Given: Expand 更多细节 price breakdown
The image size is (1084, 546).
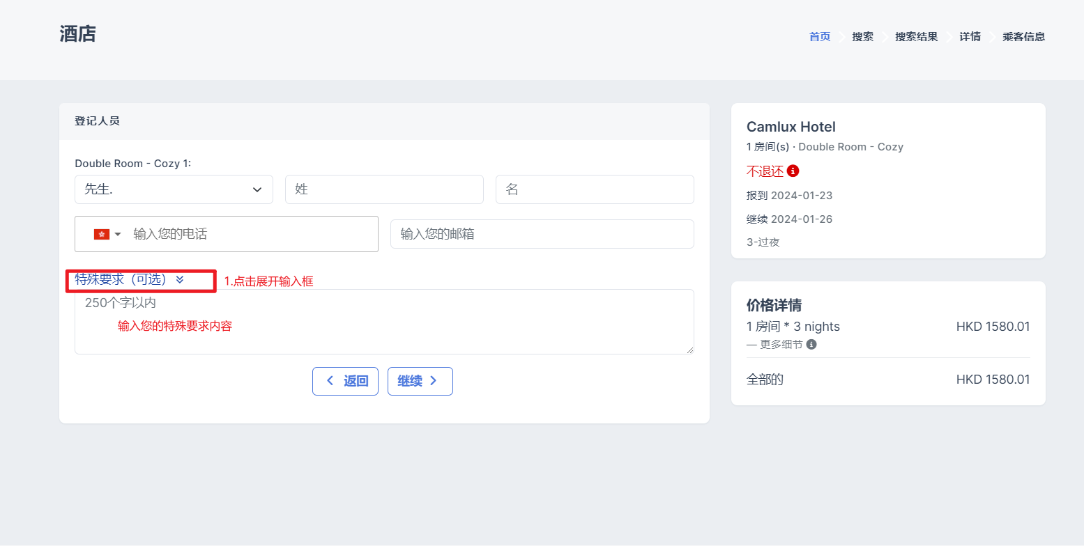Looking at the screenshot, I should pos(779,345).
